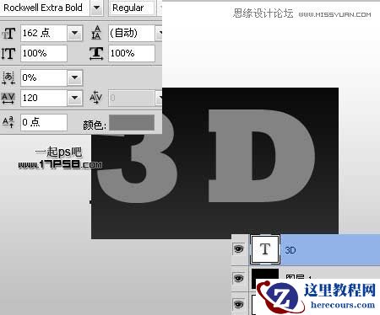Click the tracking field showing 120
The height and width of the screenshot is (315, 380).
coord(44,98)
